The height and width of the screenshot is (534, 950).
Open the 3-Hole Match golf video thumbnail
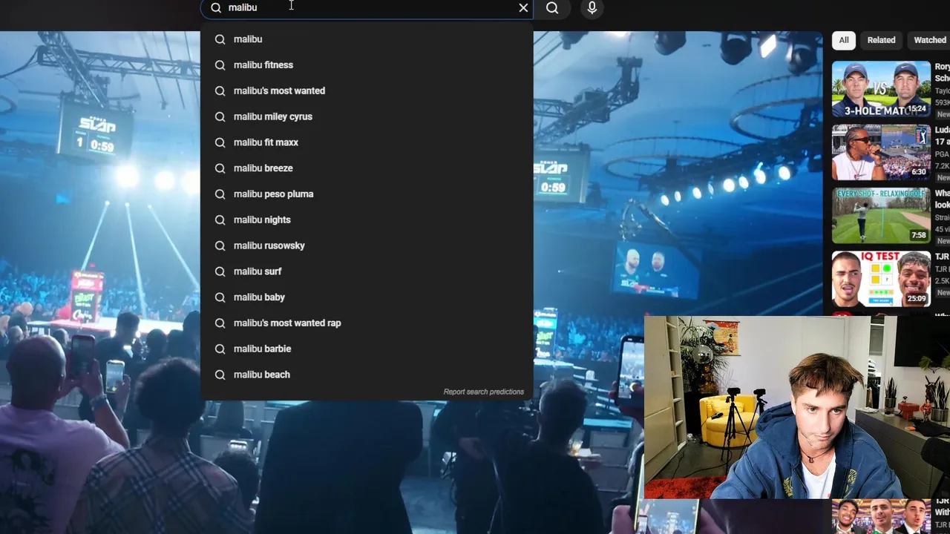881,89
